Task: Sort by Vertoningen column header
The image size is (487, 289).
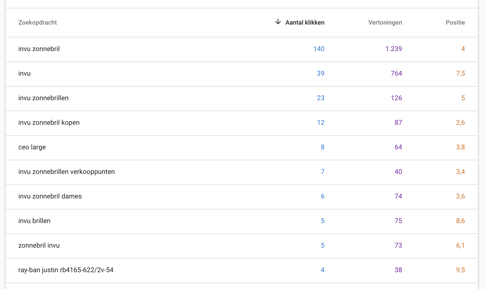Action: coord(385,22)
